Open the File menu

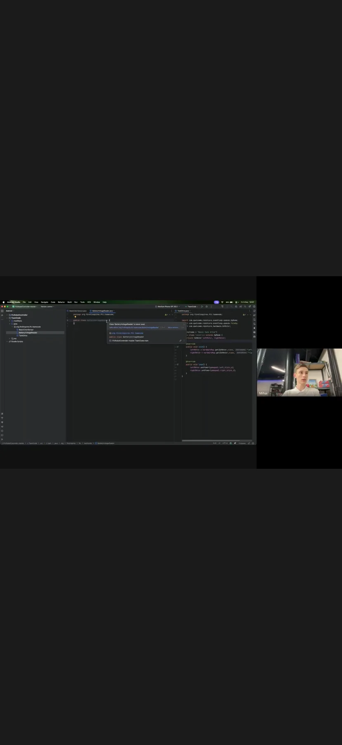click(24, 302)
